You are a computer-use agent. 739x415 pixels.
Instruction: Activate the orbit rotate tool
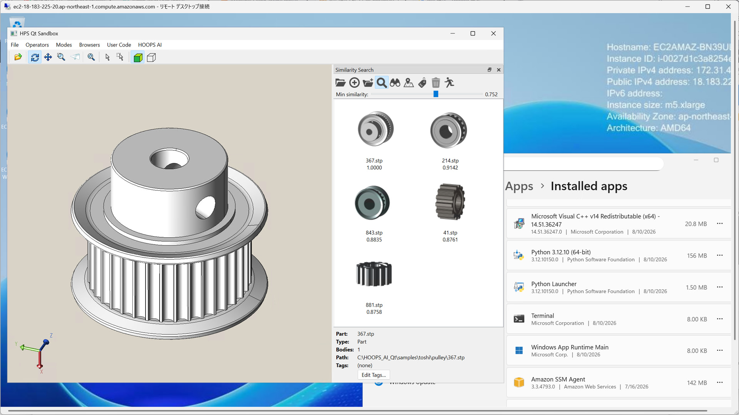tap(35, 57)
